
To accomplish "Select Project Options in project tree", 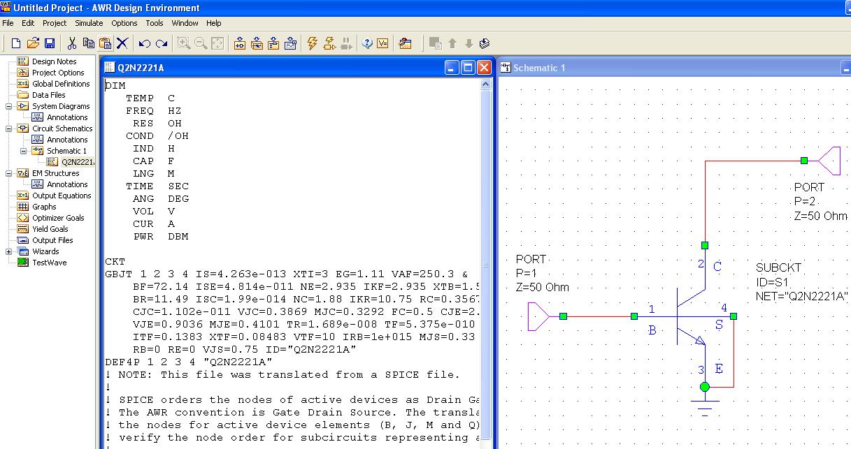I will click(x=58, y=73).
